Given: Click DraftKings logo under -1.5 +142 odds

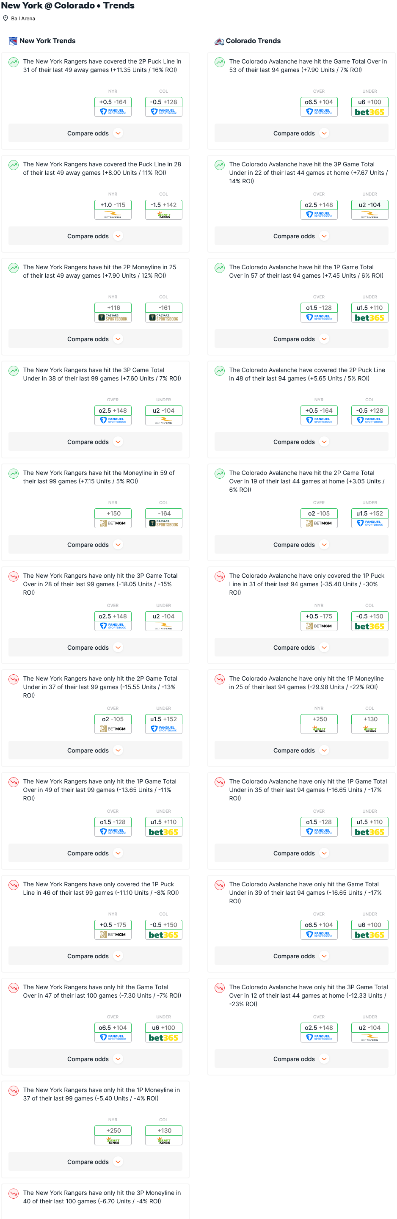Looking at the screenshot, I should click(164, 215).
